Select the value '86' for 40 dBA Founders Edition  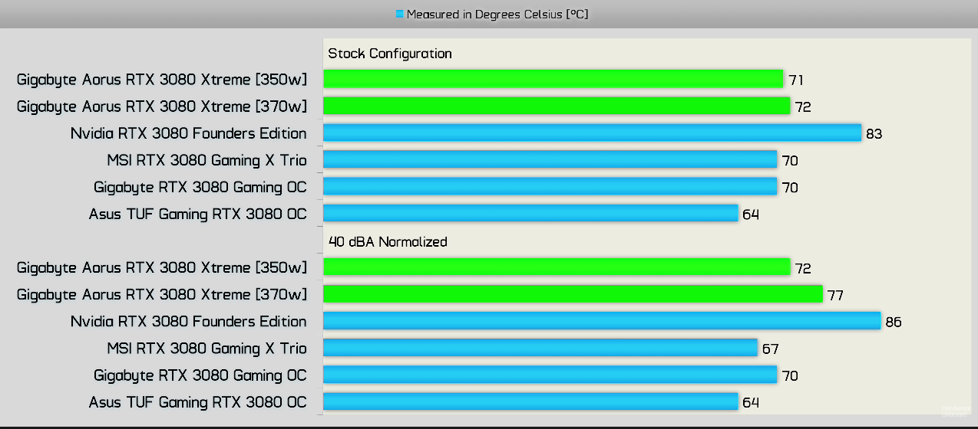click(893, 323)
